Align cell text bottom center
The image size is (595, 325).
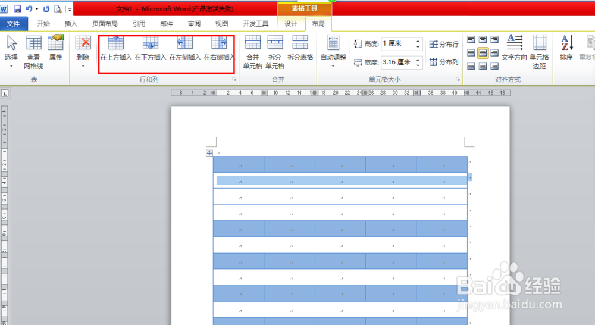483,67
